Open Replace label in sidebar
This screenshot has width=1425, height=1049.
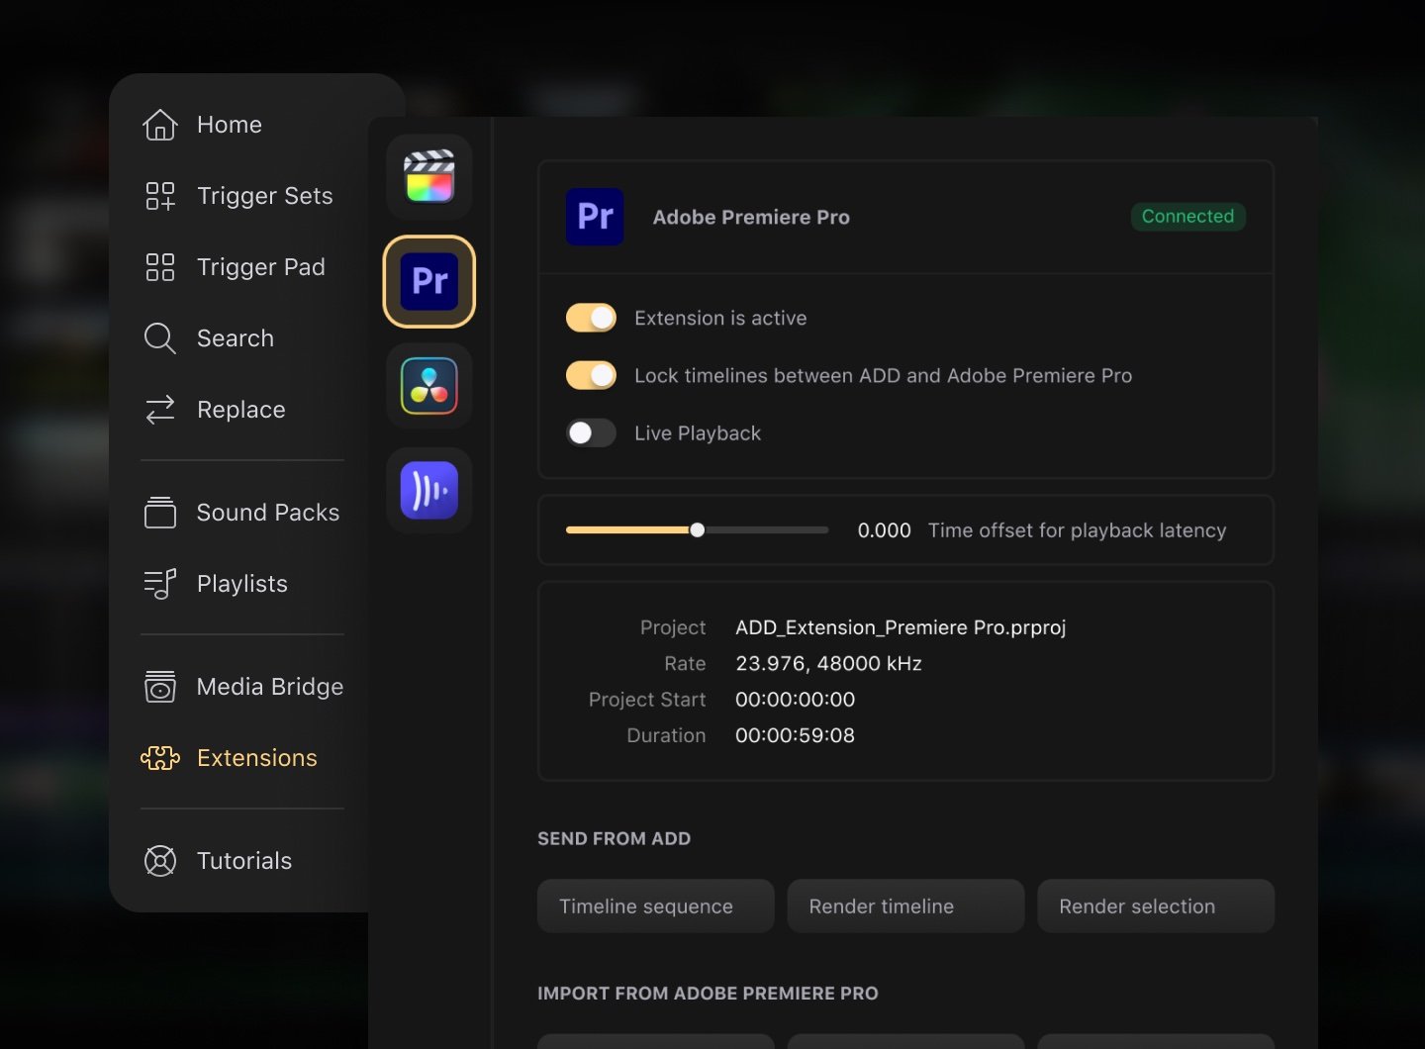pos(241,410)
